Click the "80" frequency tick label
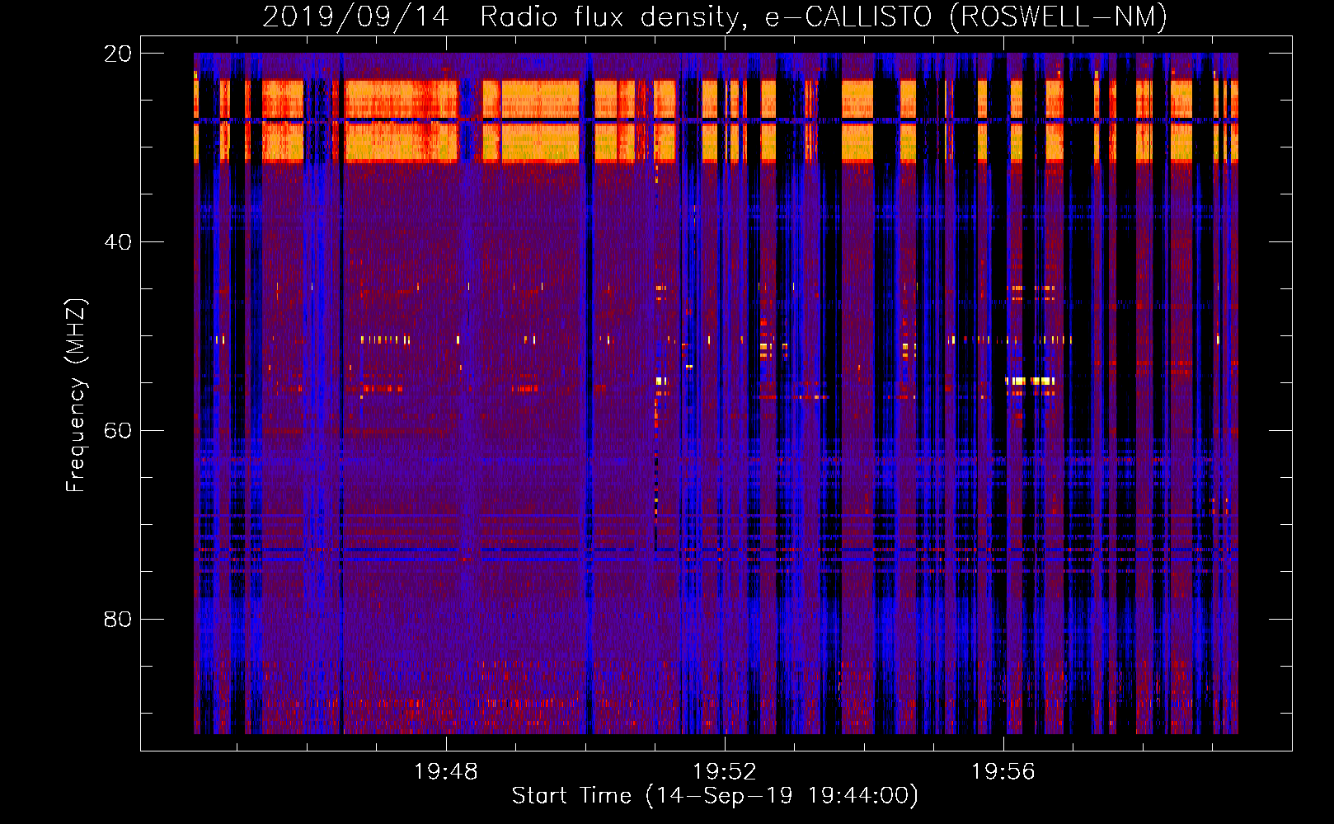Screen dimensions: 1334x824 click(x=117, y=619)
